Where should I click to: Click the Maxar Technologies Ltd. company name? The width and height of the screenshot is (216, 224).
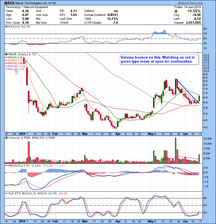tap(31, 3)
